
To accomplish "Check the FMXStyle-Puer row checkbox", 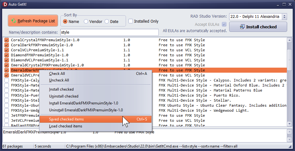I will tap(7, 96).
